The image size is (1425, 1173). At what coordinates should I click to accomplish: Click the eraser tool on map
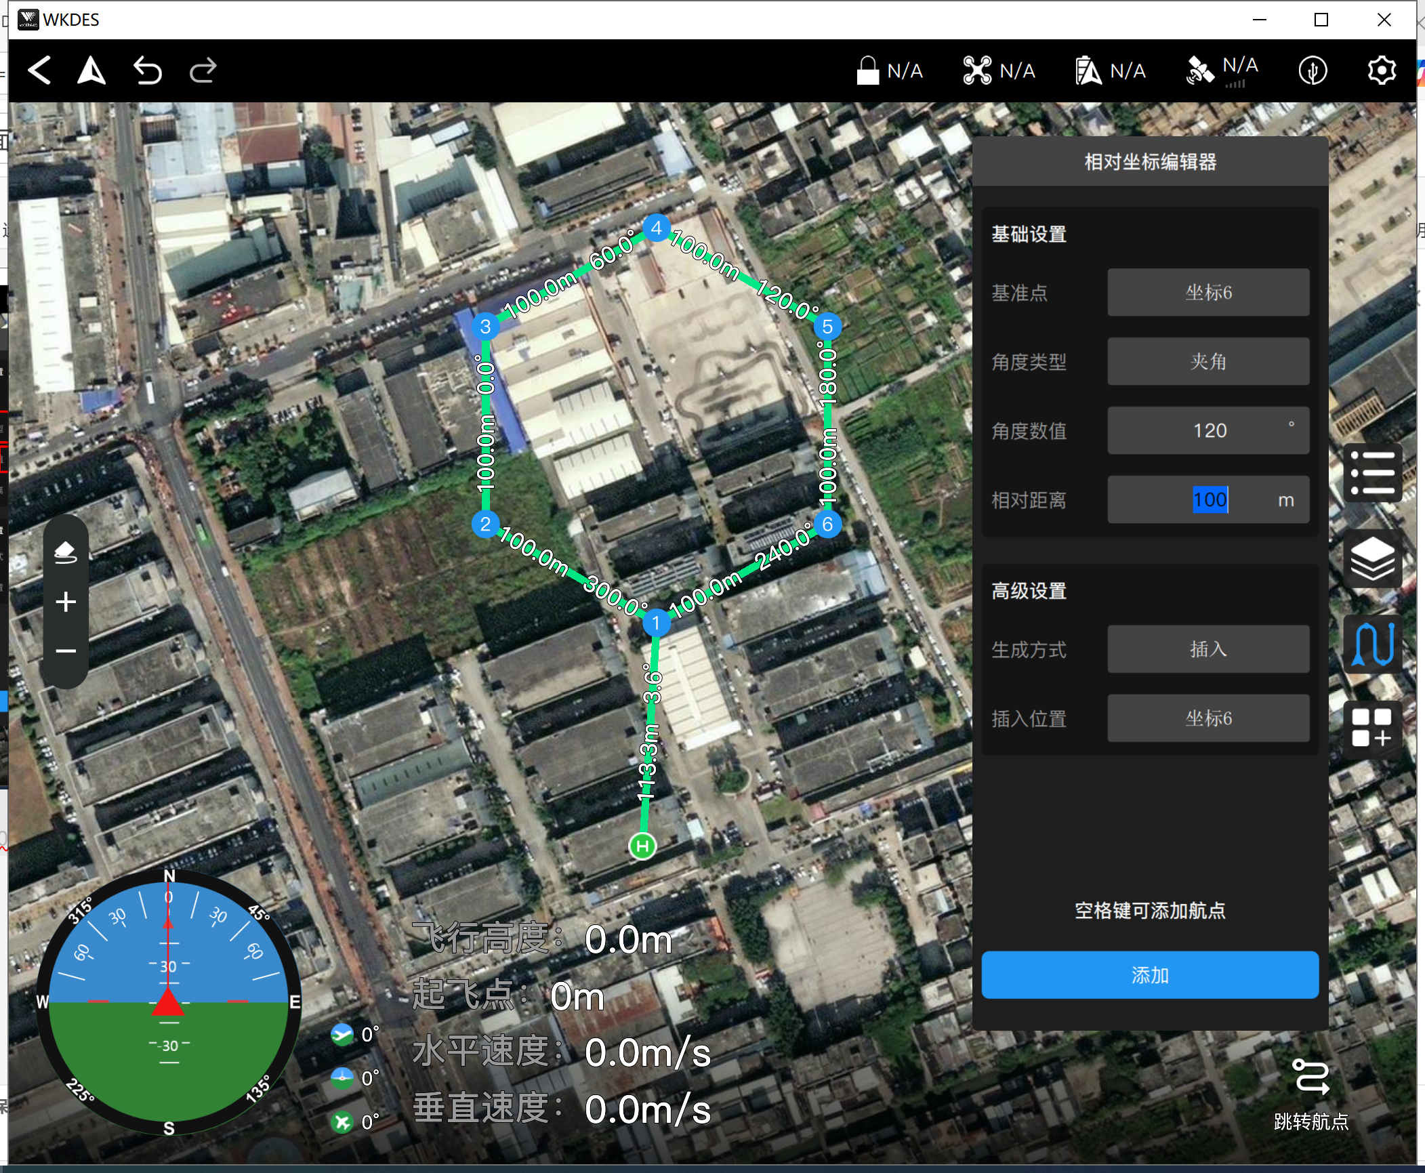coord(66,552)
